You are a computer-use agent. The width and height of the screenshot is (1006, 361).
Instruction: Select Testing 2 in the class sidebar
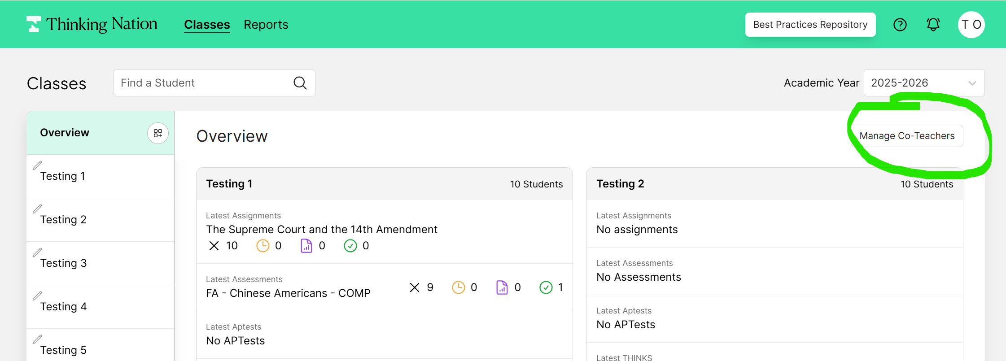(101, 220)
